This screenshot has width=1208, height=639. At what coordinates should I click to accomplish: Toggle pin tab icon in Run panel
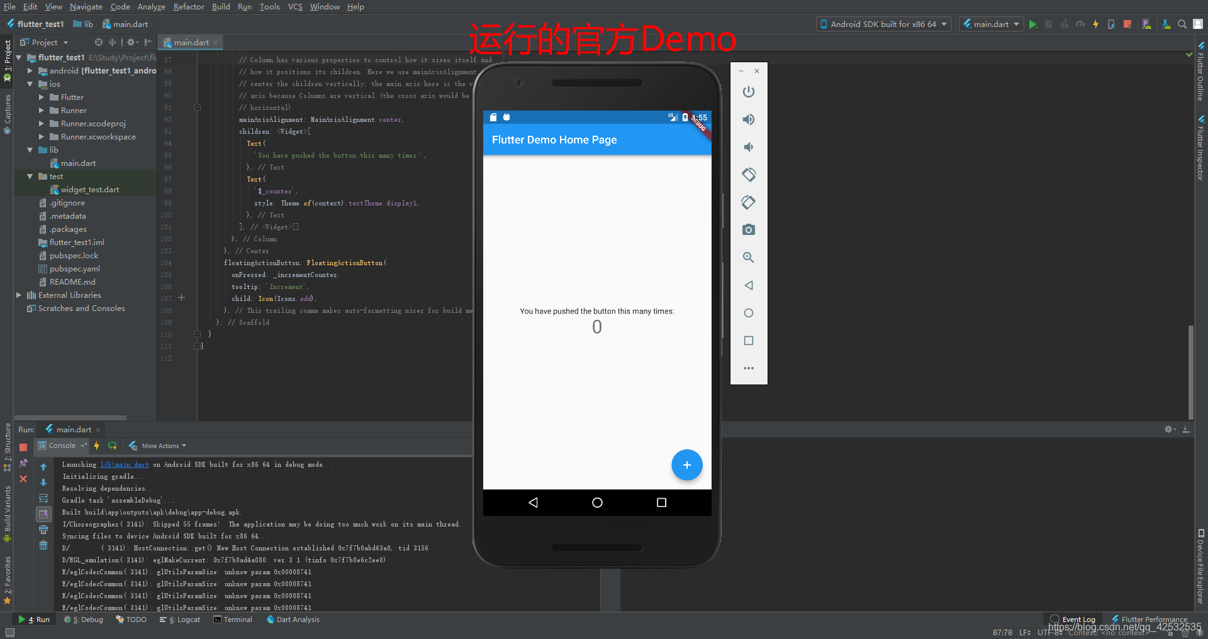coord(23,463)
